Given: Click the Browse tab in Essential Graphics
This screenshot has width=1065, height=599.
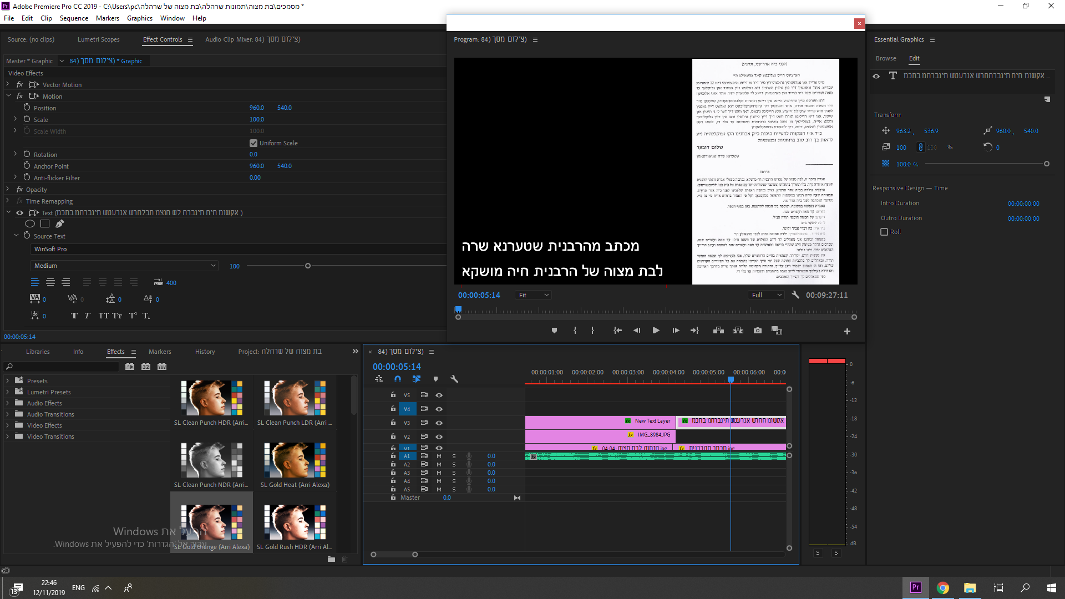Looking at the screenshot, I should pos(886,58).
